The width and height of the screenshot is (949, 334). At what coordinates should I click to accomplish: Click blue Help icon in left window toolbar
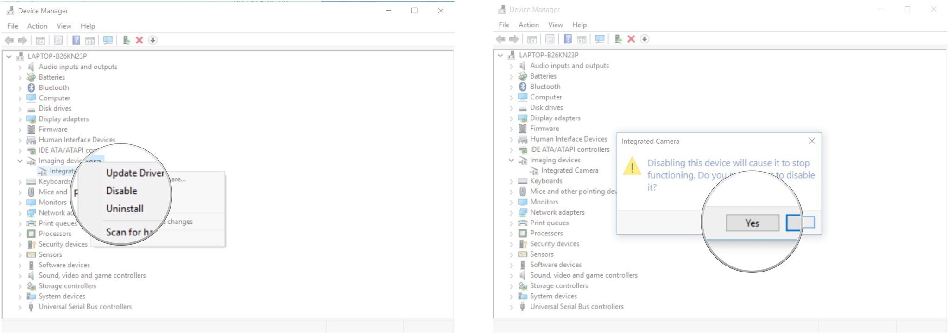[76, 40]
